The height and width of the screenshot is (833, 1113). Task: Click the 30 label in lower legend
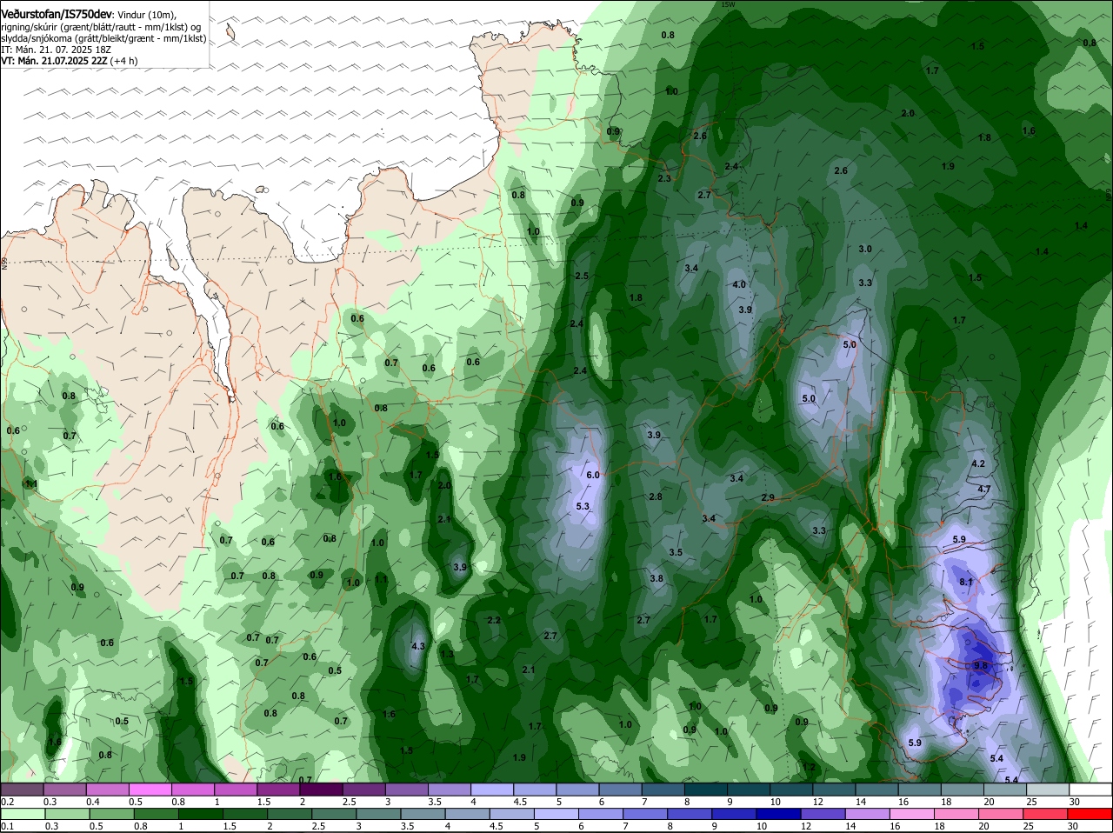click(1072, 826)
